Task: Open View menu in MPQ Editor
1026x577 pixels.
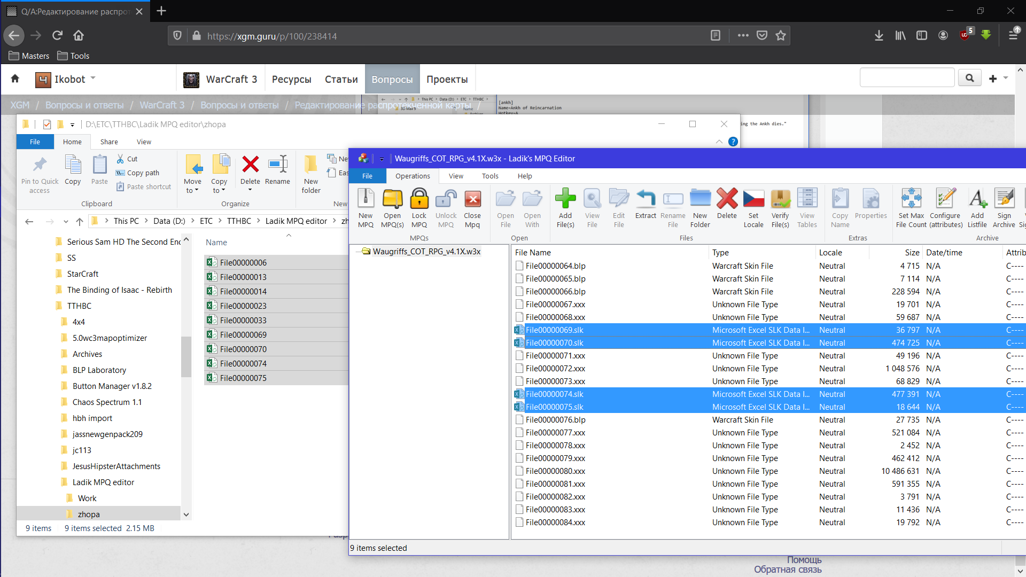Action: (x=456, y=176)
